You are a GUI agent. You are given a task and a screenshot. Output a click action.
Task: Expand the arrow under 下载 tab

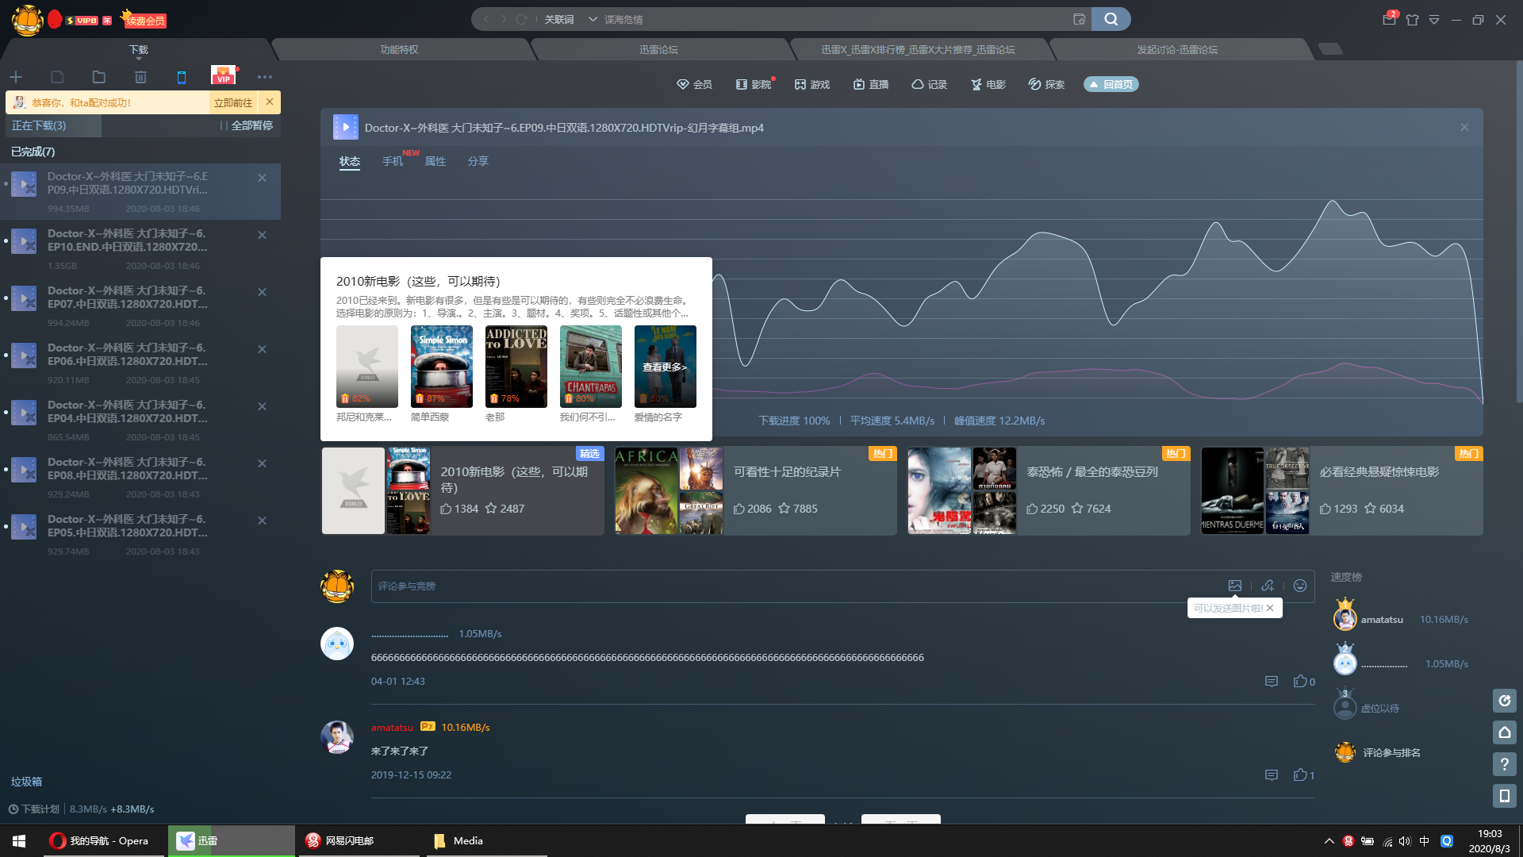coord(139,59)
